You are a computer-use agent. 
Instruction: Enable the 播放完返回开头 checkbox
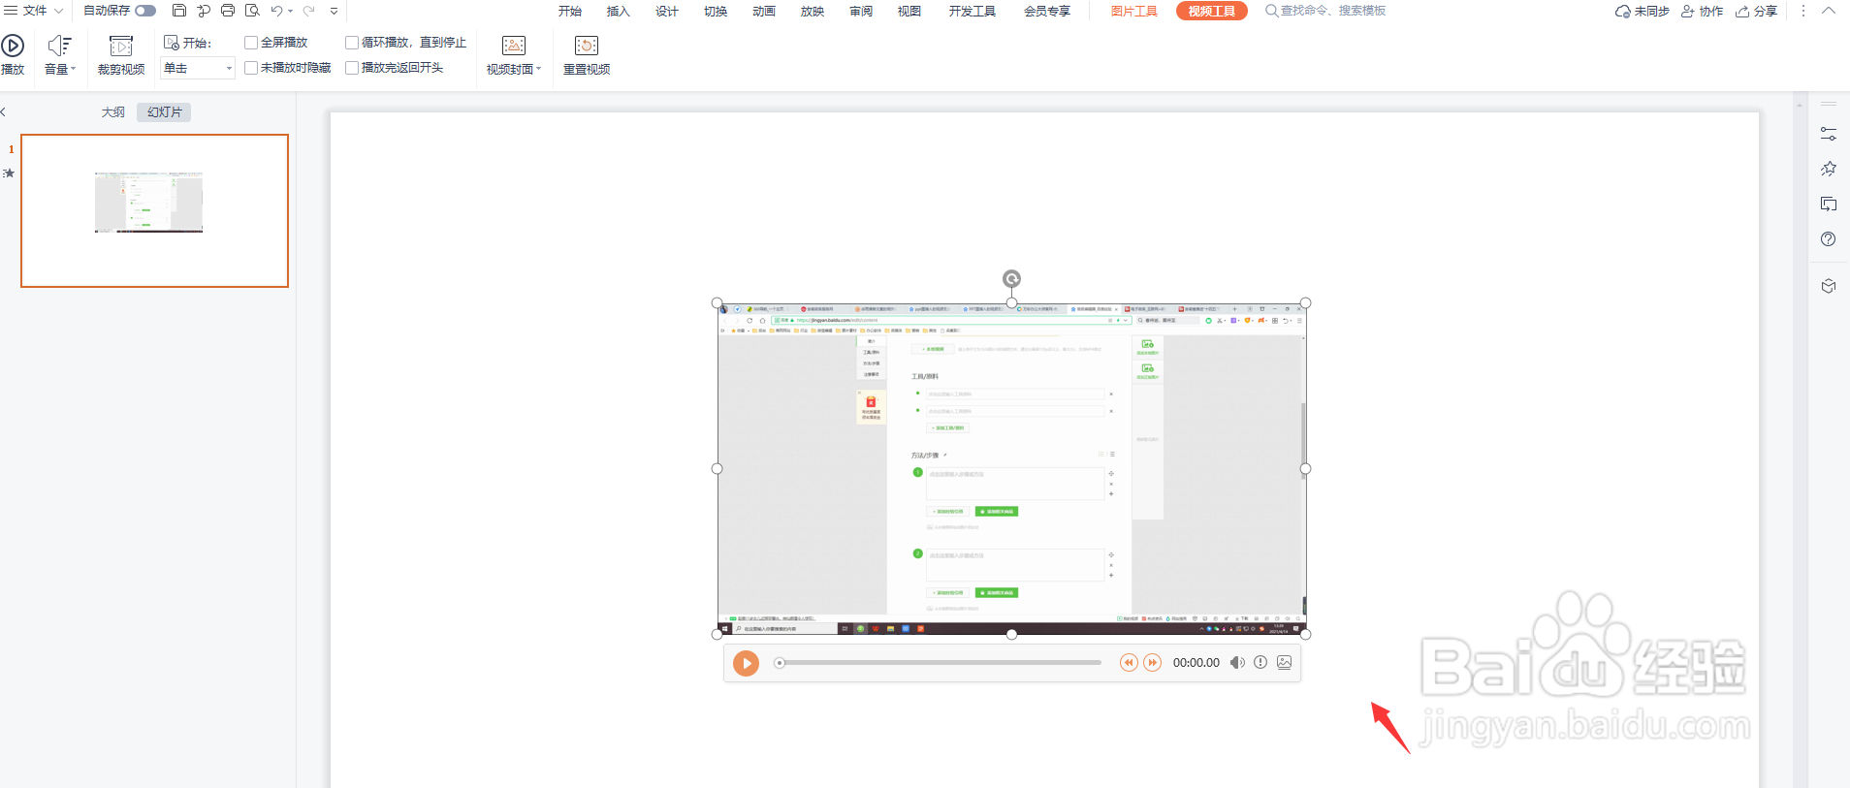tap(352, 68)
